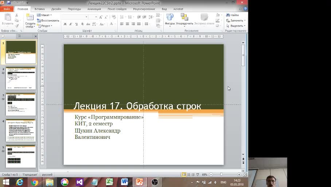Justify text in paragraph group

(139, 24)
